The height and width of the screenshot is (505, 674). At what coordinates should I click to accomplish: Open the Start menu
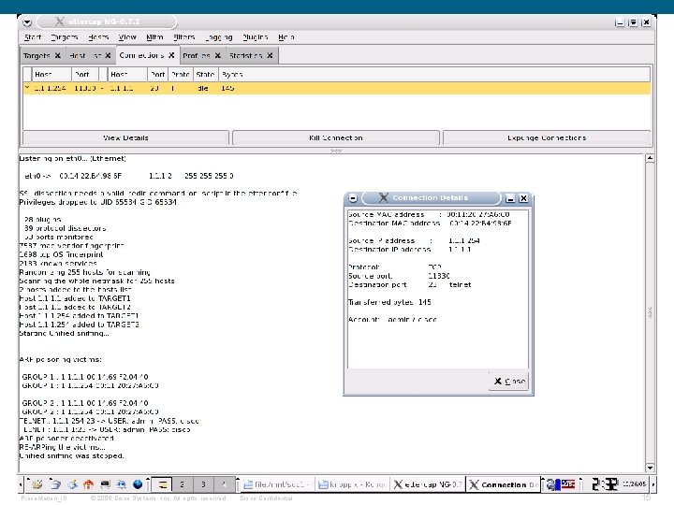point(33,37)
